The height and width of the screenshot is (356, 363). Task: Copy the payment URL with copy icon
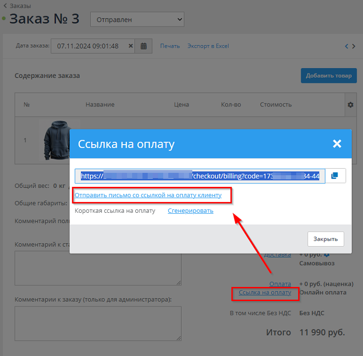335,176
